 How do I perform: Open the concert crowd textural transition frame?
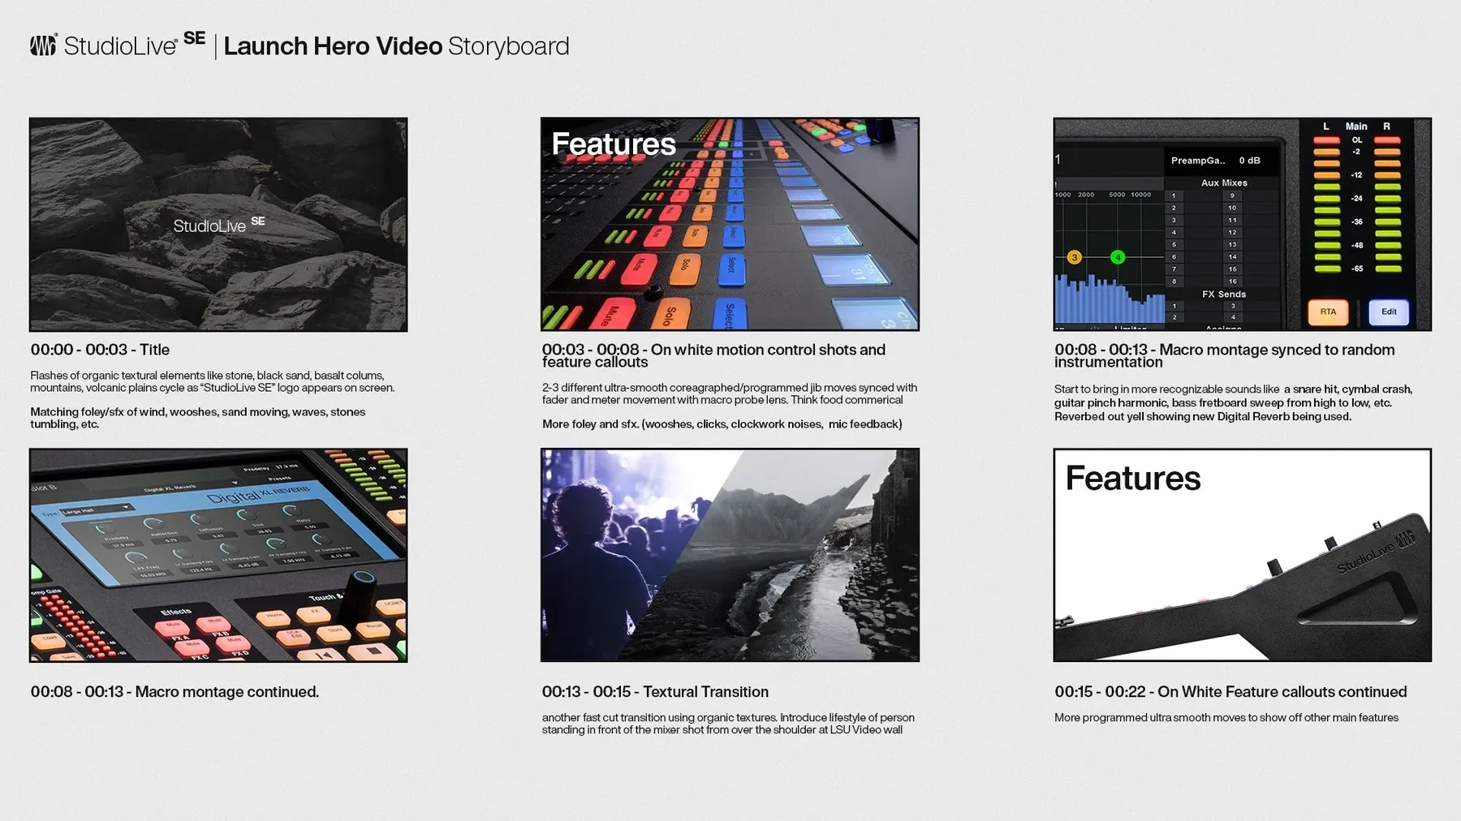pos(730,555)
